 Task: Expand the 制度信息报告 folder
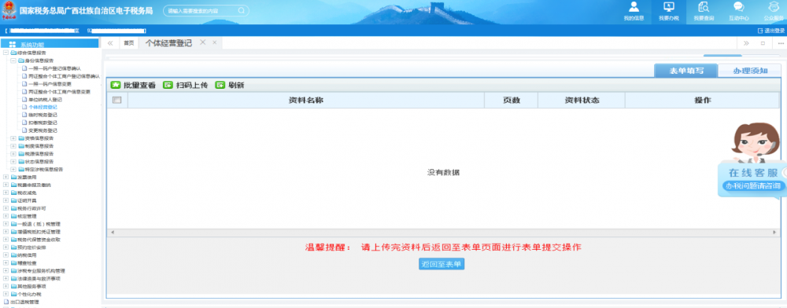(x=13, y=146)
